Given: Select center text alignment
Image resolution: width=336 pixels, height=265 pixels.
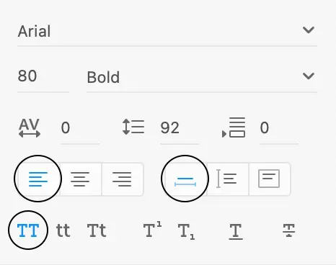Looking at the screenshot, I should coord(80,179).
